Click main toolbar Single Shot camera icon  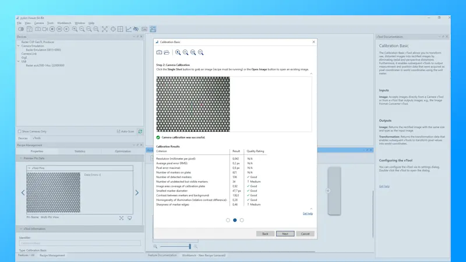(x=38, y=29)
